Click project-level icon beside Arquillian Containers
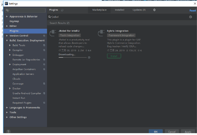Image resolution: width=197 pixels, height=135 pixels. 44,69
